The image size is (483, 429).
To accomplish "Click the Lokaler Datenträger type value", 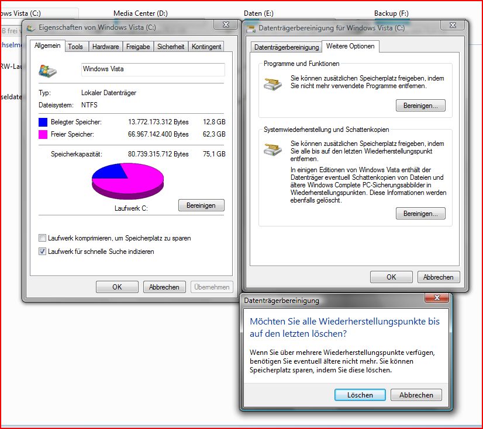I will [109, 93].
